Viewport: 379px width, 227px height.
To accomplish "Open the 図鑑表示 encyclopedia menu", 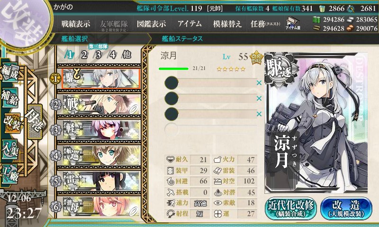I will tap(151, 24).
